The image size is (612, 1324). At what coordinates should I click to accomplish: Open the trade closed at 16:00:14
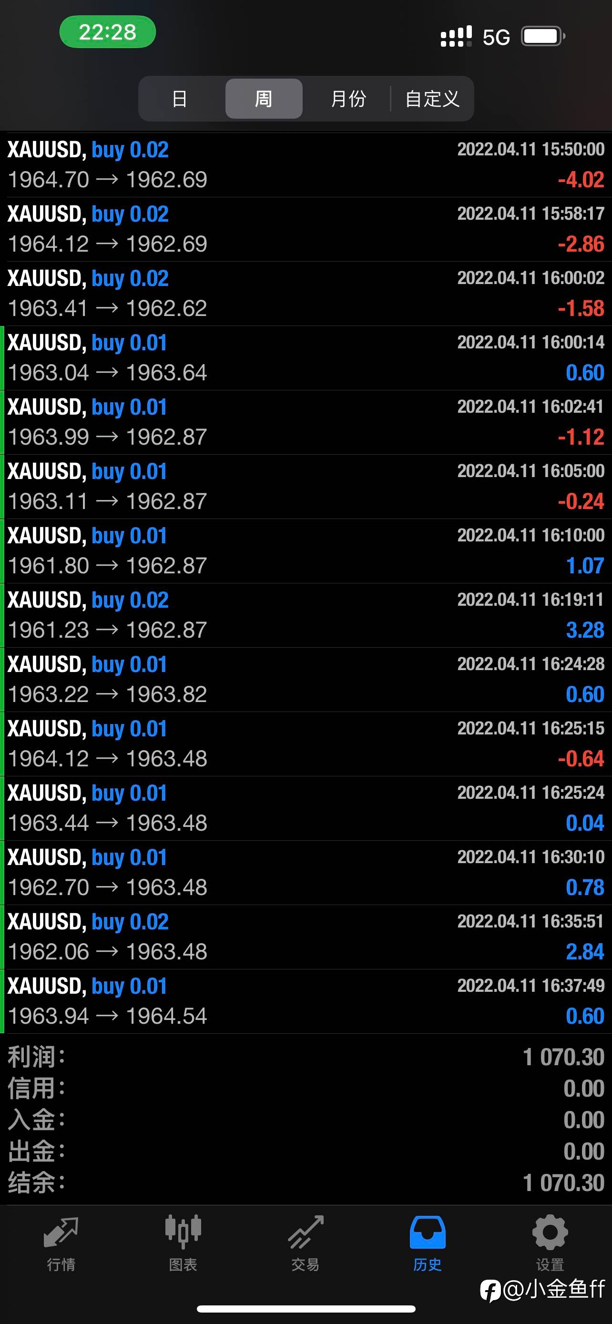306,358
